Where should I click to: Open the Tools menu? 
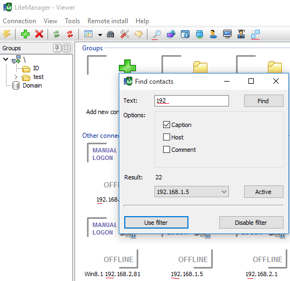pyautogui.click(x=72, y=21)
